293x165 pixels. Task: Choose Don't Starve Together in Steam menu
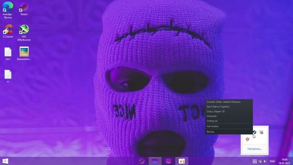229,107
